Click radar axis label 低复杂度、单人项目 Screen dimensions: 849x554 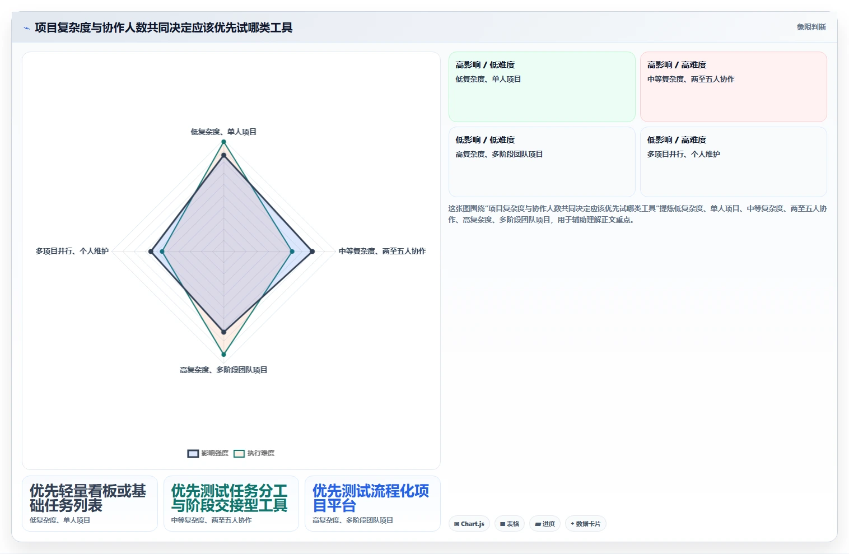(x=223, y=132)
